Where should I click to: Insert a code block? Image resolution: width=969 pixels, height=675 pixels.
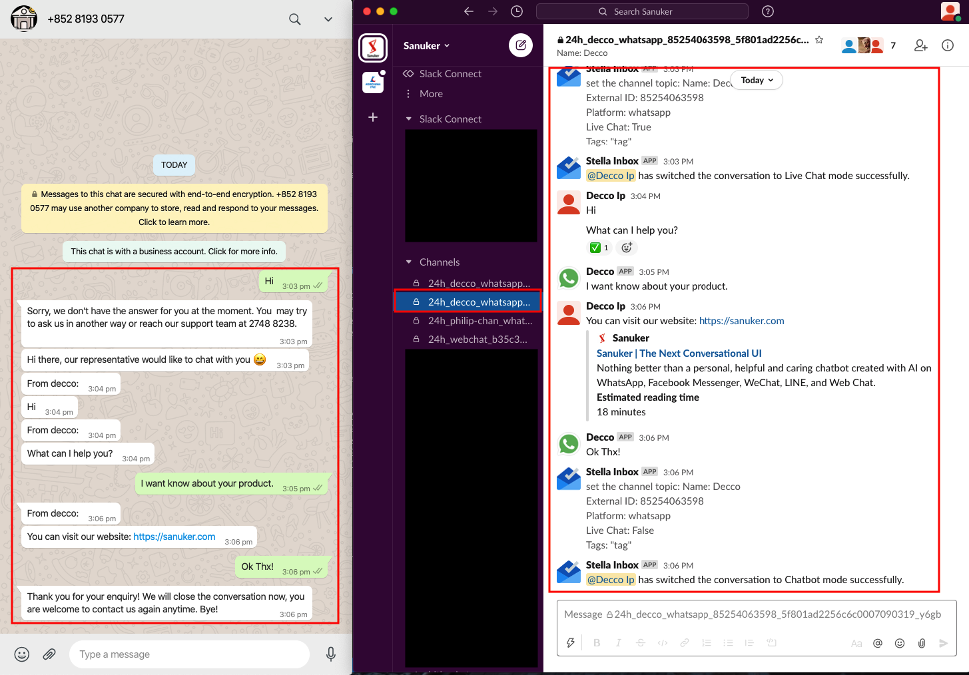click(x=772, y=643)
